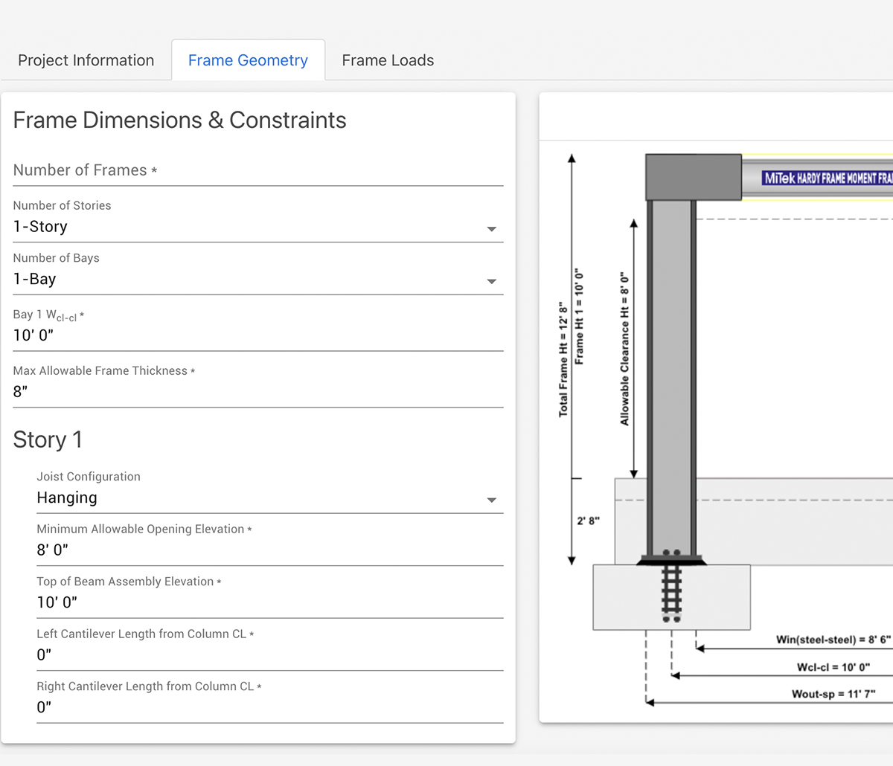Switch to the Frame Loads tab
Screen dimensions: 893x766
[x=388, y=60]
